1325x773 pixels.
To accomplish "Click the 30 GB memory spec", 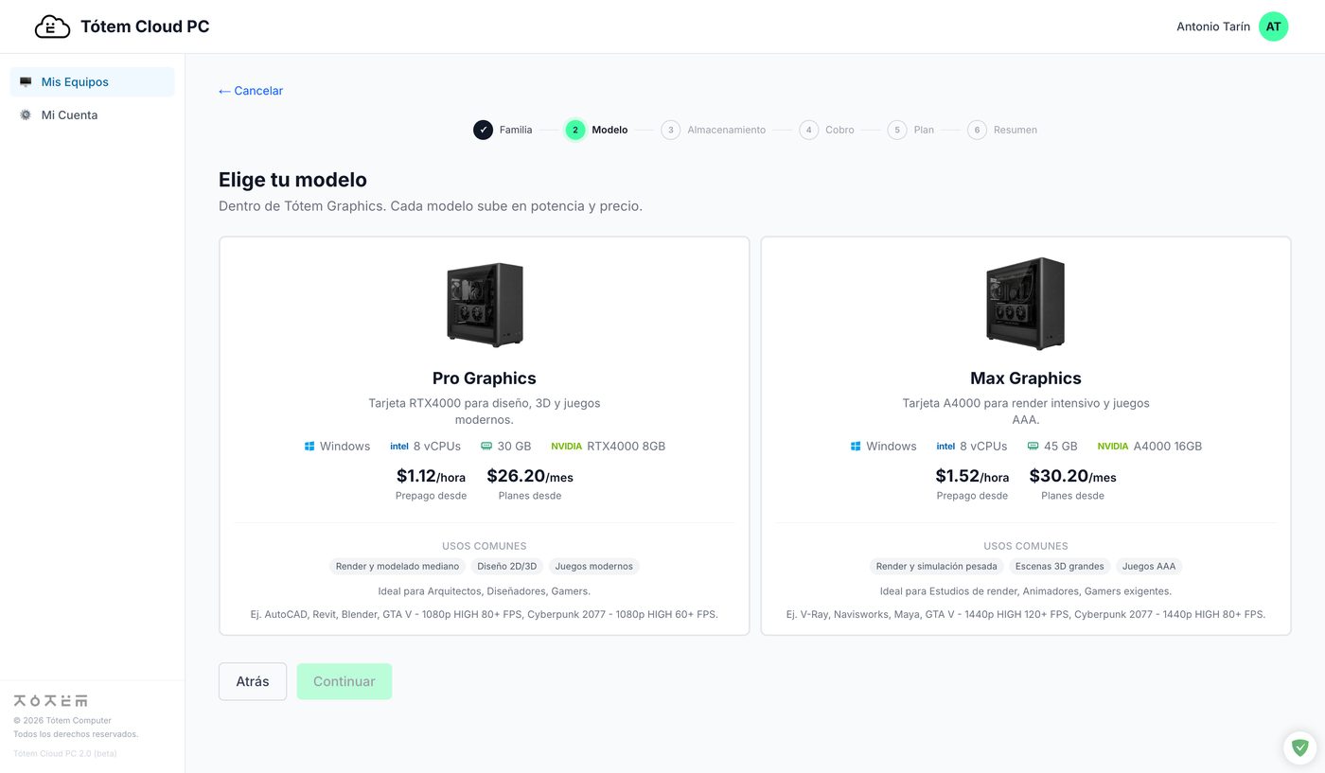I will (515, 447).
